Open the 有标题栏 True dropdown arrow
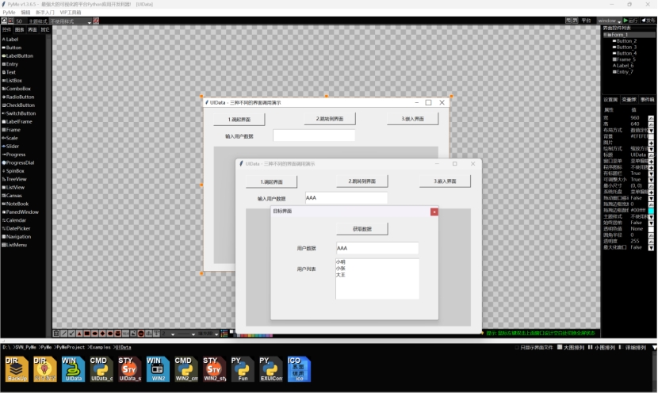 click(x=652, y=174)
